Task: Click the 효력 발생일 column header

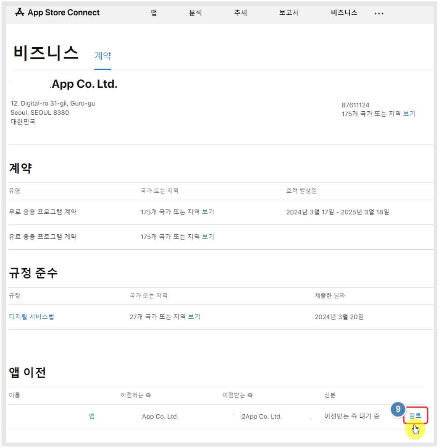Action: click(x=302, y=191)
